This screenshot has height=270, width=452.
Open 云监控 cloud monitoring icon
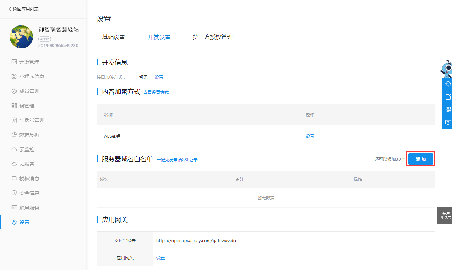(x=14, y=149)
